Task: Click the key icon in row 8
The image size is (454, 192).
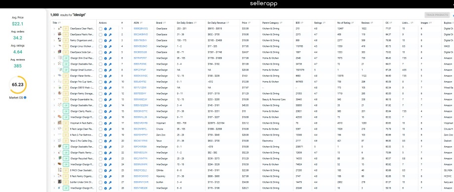Action: 110,70
